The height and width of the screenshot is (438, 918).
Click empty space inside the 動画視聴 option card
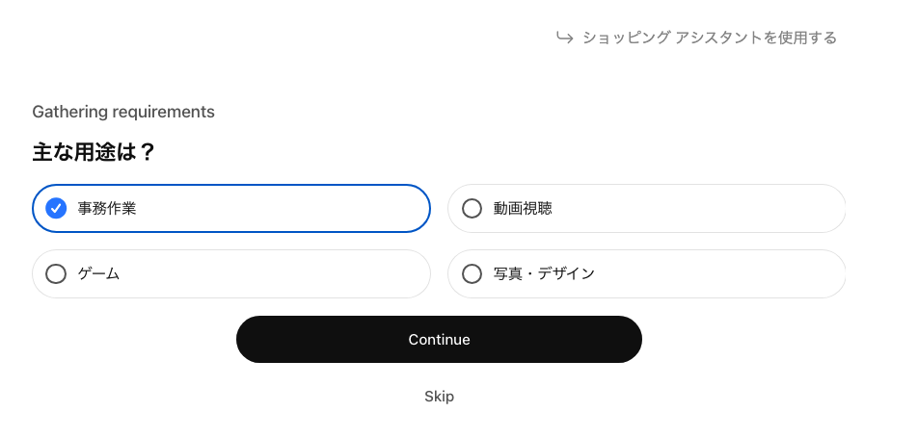[x=704, y=208]
